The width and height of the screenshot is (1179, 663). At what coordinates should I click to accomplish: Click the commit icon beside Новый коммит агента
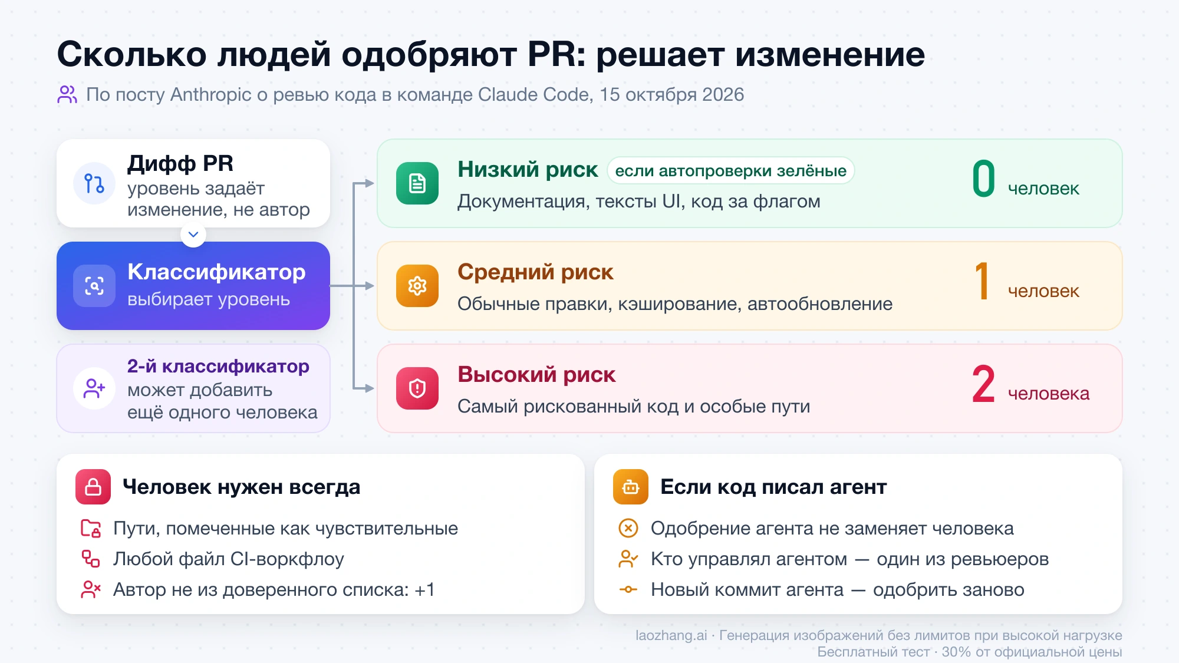pyautogui.click(x=628, y=589)
